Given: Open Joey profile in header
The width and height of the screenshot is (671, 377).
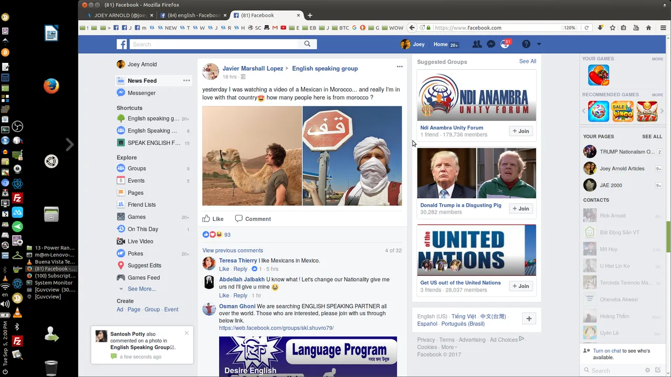Looking at the screenshot, I should (x=413, y=45).
